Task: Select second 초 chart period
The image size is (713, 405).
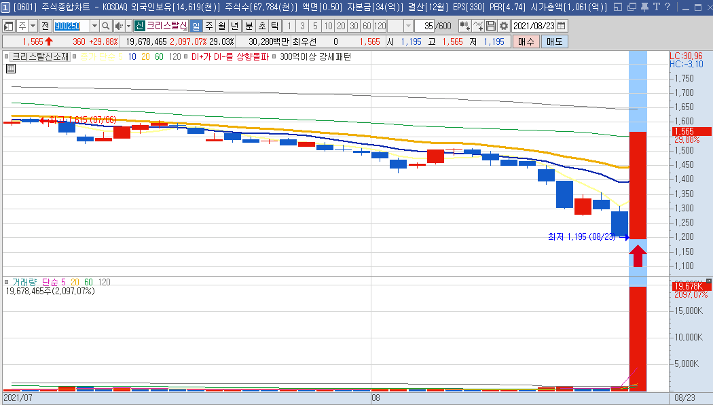Action: (x=262, y=26)
